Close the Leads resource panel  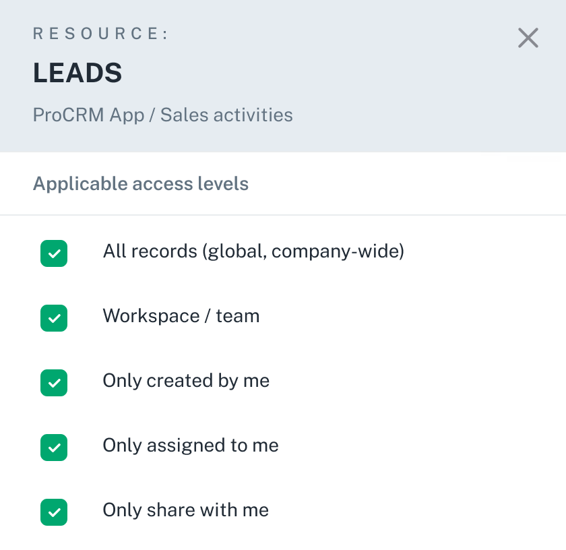528,38
